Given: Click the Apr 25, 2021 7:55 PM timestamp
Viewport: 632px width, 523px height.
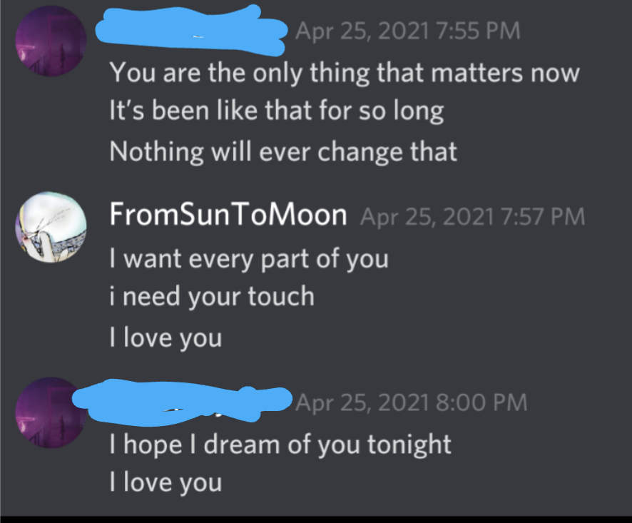Looking at the screenshot, I should click(x=407, y=31).
